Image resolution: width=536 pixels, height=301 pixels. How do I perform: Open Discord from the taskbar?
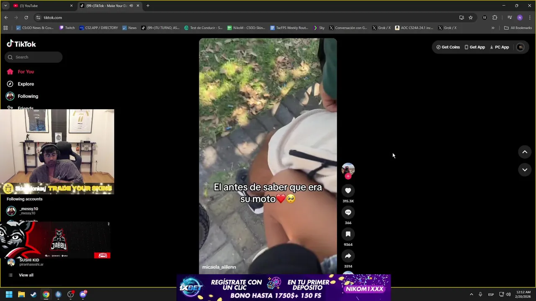pos(83,294)
